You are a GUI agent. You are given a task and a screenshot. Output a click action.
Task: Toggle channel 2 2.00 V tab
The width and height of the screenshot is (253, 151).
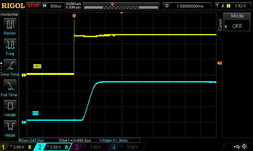click(53, 147)
